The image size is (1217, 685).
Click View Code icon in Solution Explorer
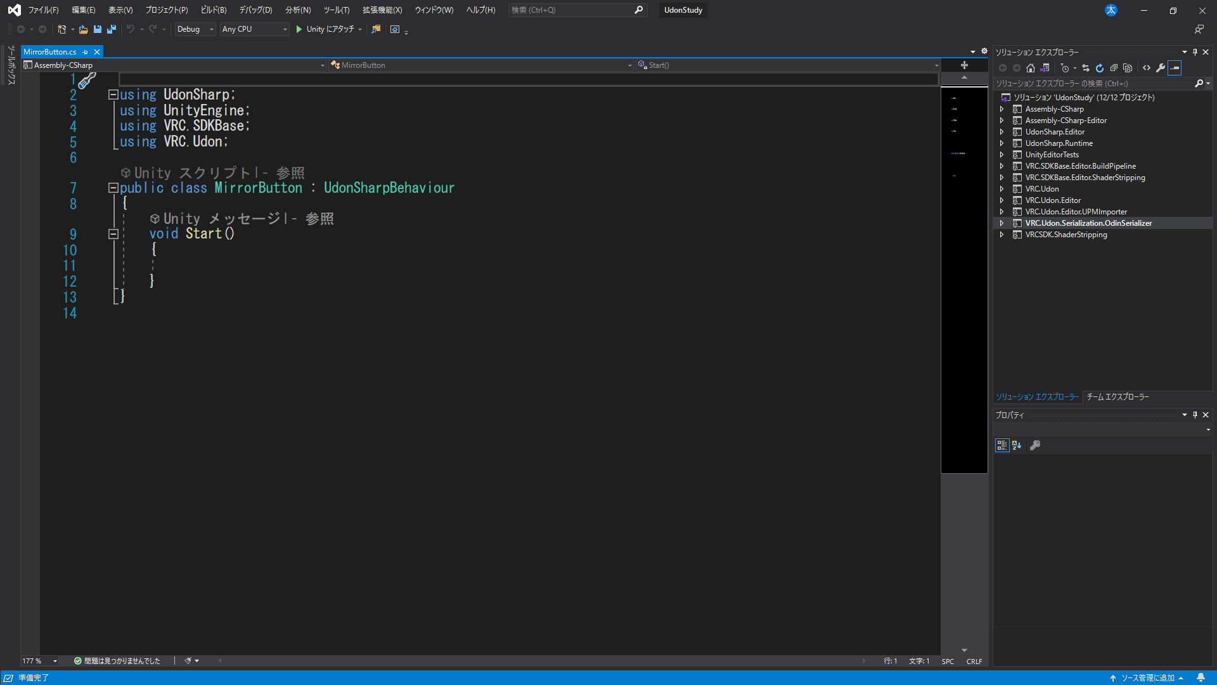1147,68
